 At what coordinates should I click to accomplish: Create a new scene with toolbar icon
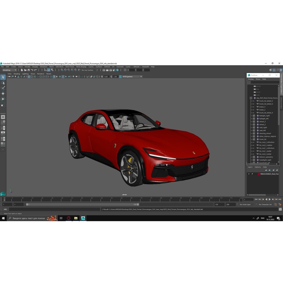coord(22,70)
